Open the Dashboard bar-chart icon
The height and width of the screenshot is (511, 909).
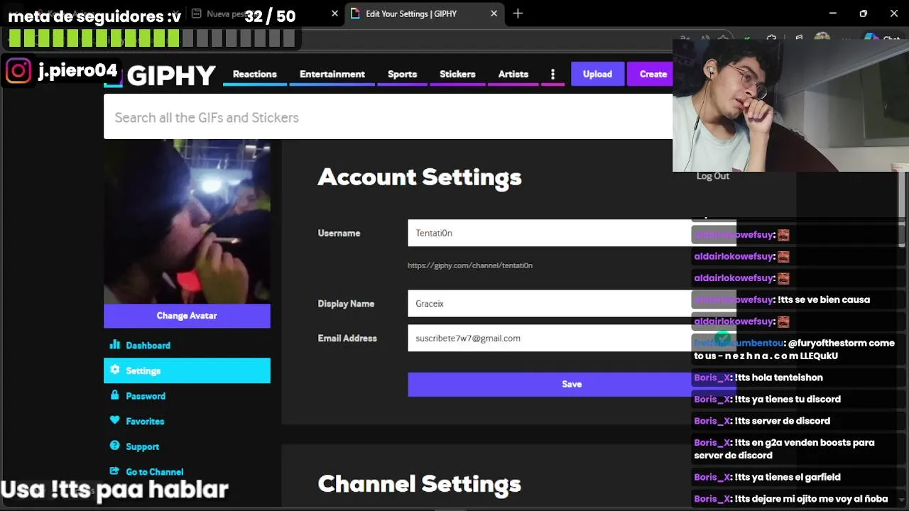click(115, 345)
